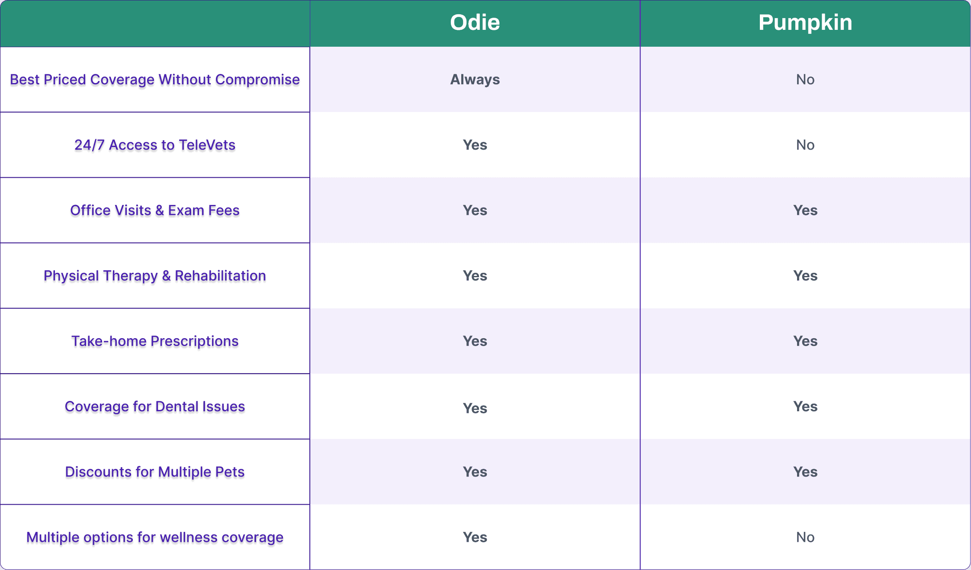Screen dimensions: 971x570
Task: Select 'Best Priced Coverage Without Compromise' row label
Action: 155,80
